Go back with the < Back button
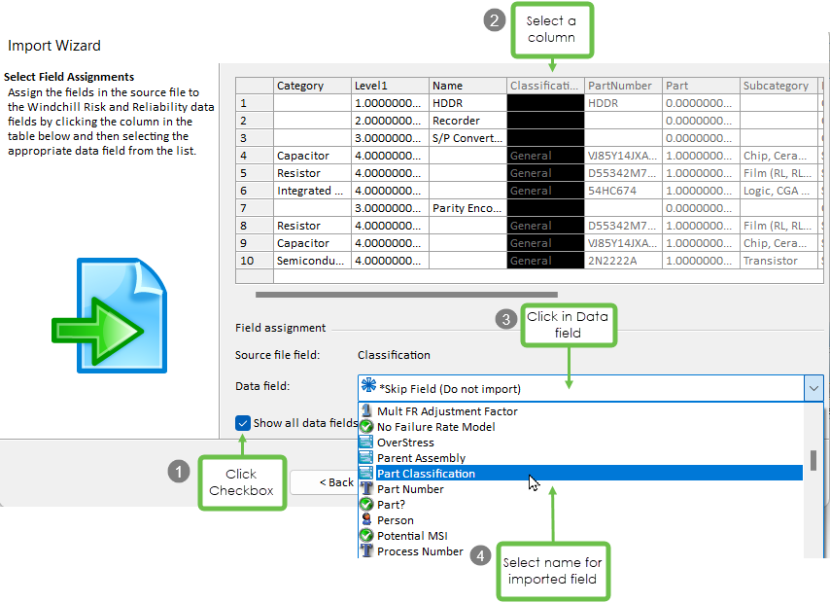This screenshot has height=603, width=830. point(324,482)
